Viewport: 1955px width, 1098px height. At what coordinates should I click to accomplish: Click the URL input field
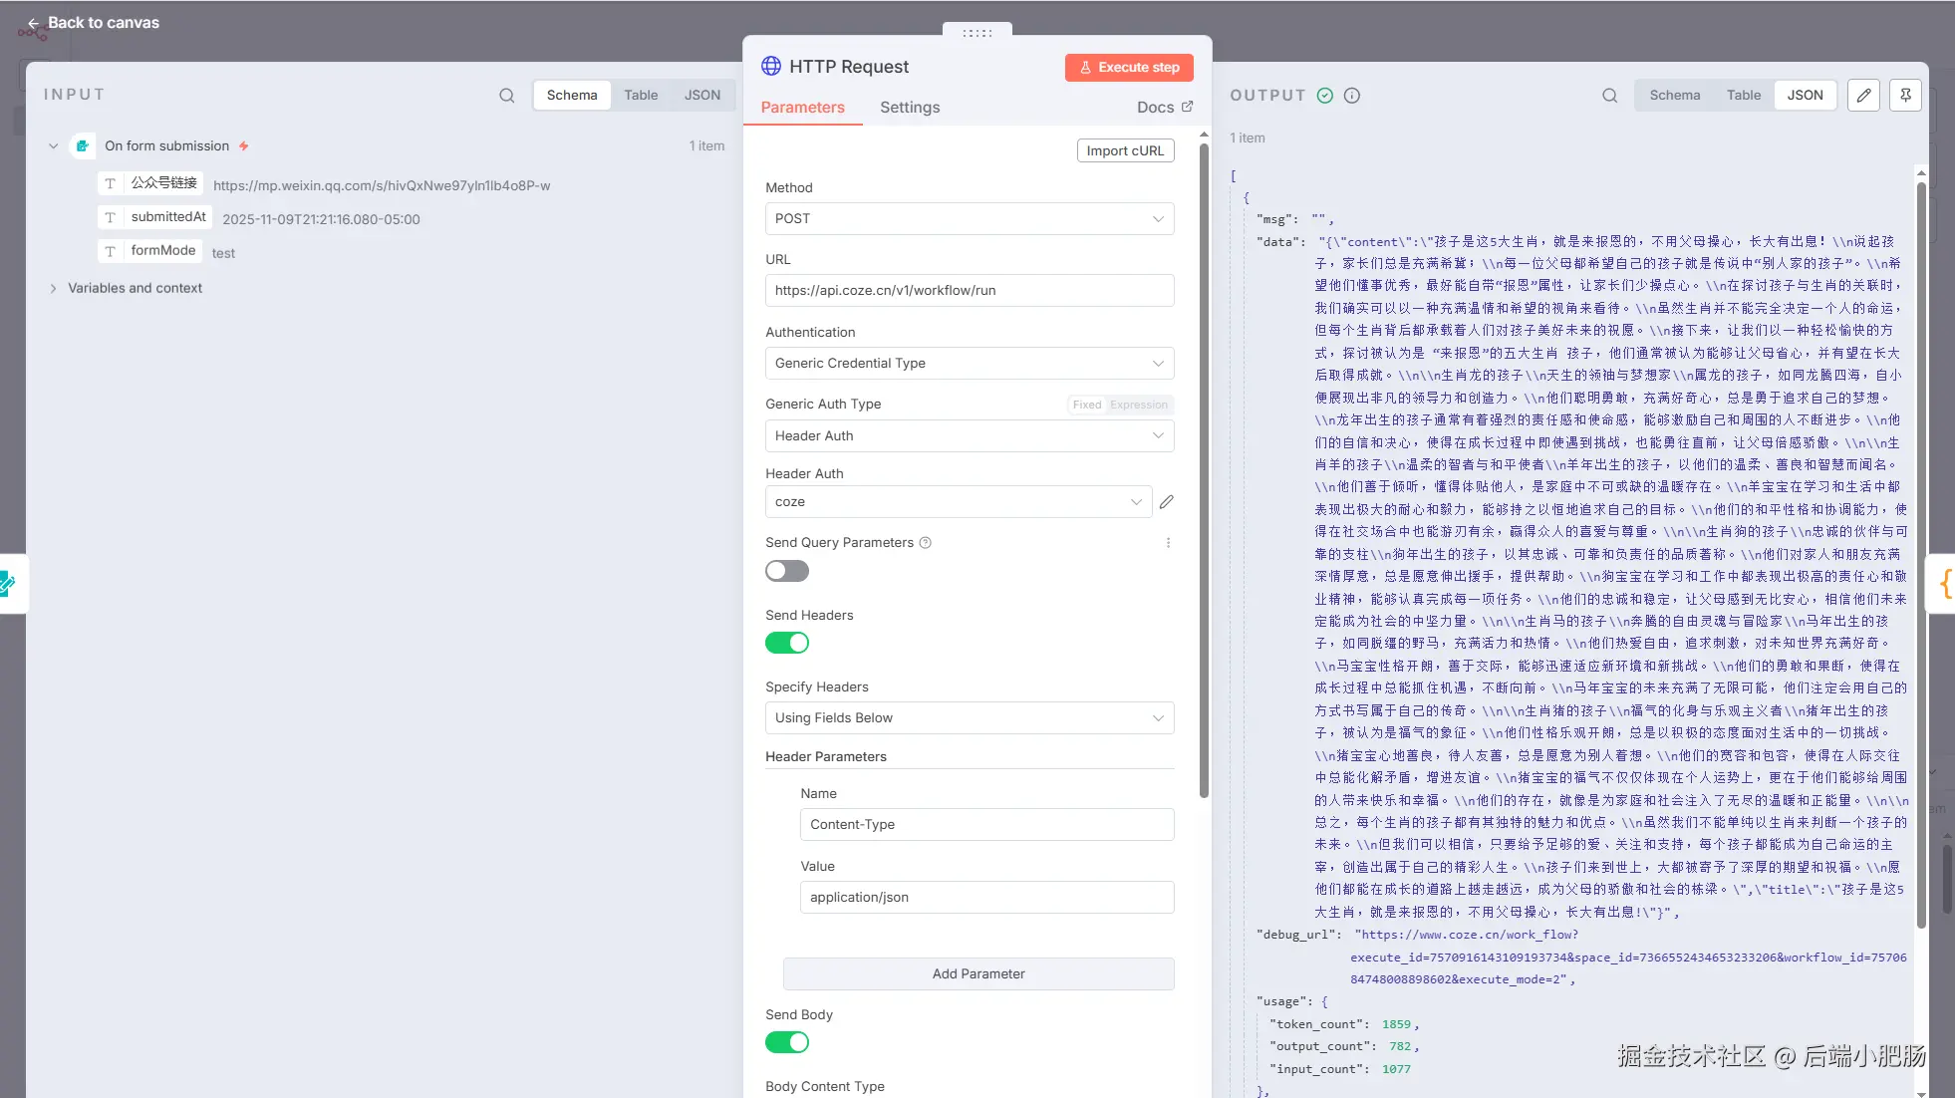tap(969, 291)
